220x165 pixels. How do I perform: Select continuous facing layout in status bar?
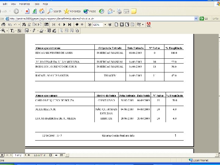(61, 155)
